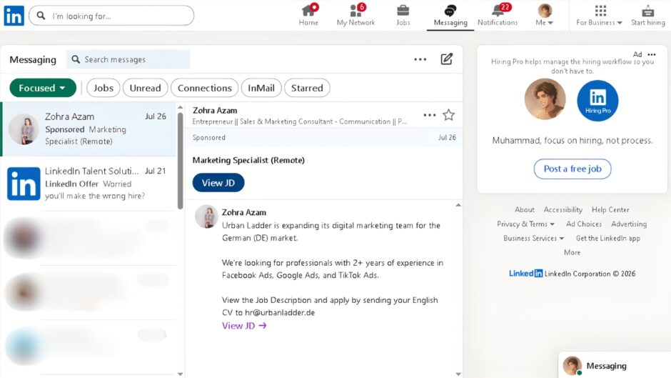Open Zohra Azam name in conversation header
The width and height of the screenshot is (671, 378).
click(x=215, y=111)
